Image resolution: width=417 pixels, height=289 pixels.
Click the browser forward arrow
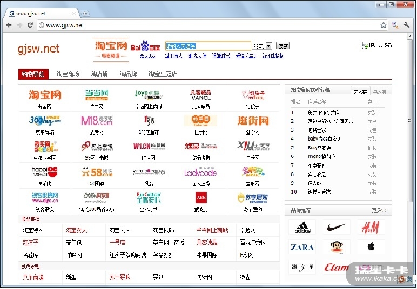(x=19, y=25)
